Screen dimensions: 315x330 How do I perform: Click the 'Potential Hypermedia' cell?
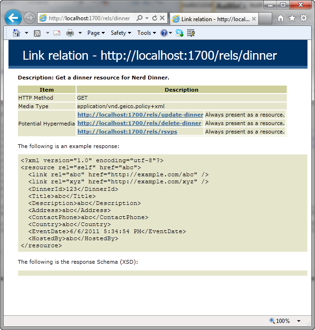(x=47, y=124)
